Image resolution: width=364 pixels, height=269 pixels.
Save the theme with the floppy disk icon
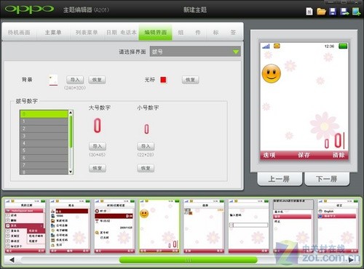[x=333, y=11]
